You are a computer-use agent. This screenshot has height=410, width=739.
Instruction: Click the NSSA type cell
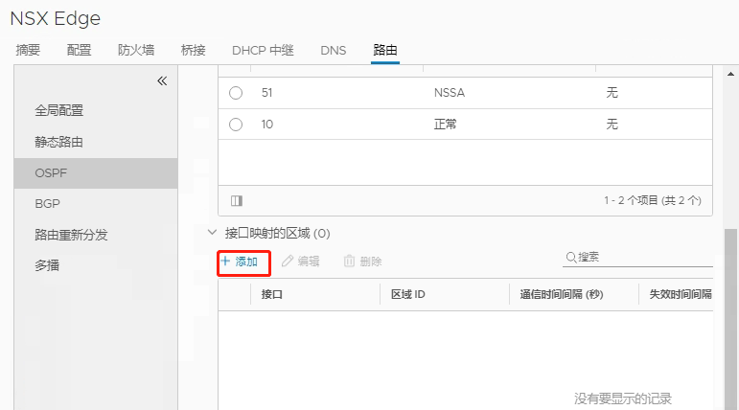tap(450, 93)
